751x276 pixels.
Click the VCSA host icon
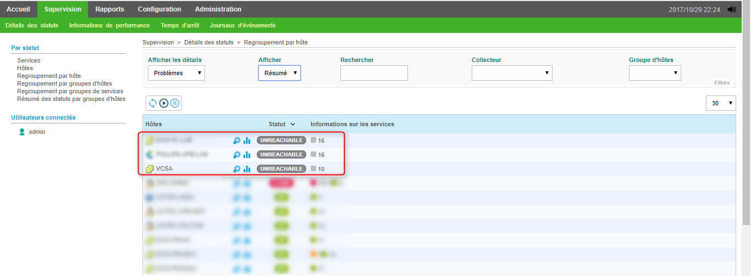click(x=149, y=169)
